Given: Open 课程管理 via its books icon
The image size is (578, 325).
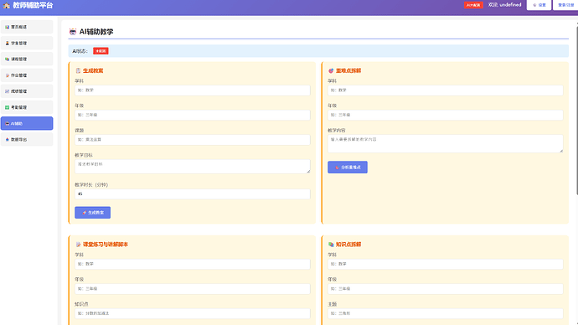Looking at the screenshot, I should pos(7,59).
